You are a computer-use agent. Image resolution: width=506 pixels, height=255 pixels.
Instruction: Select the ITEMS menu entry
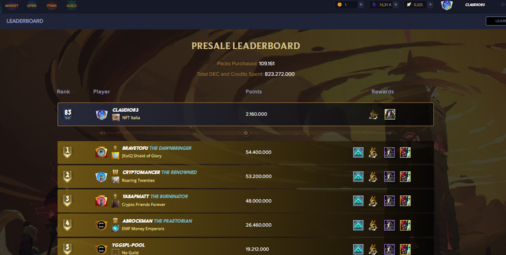point(51,5)
